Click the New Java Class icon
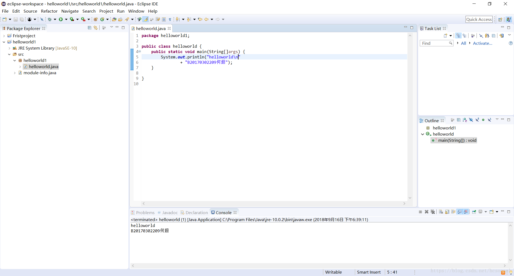This screenshot has height=276, width=514. pos(102,19)
